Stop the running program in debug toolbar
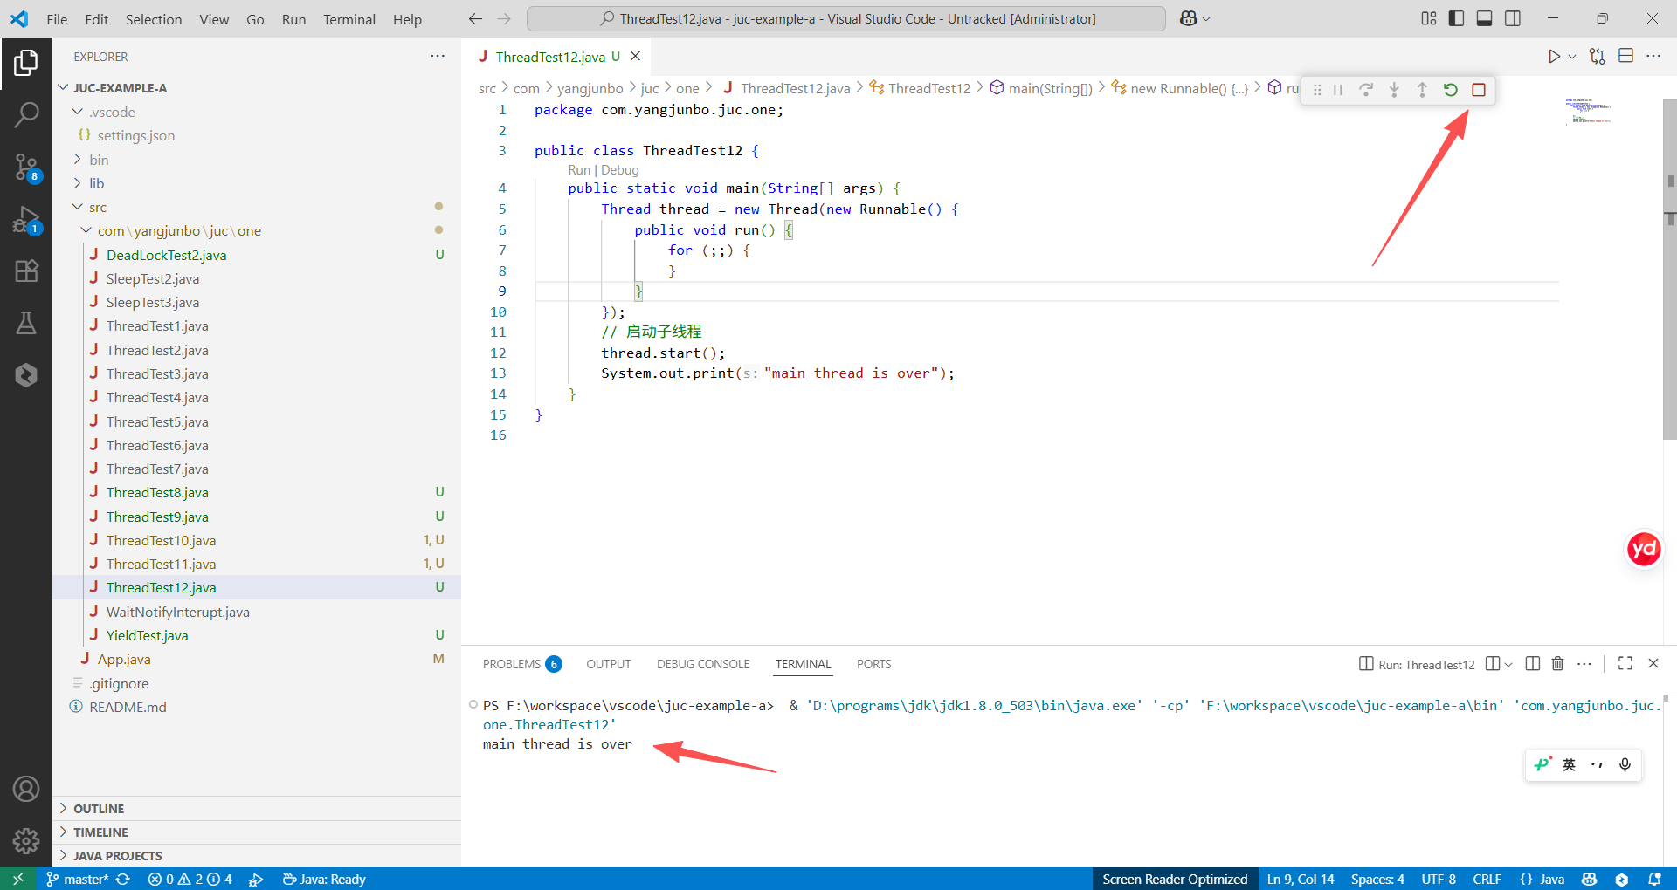This screenshot has height=890, width=1677. point(1479,90)
